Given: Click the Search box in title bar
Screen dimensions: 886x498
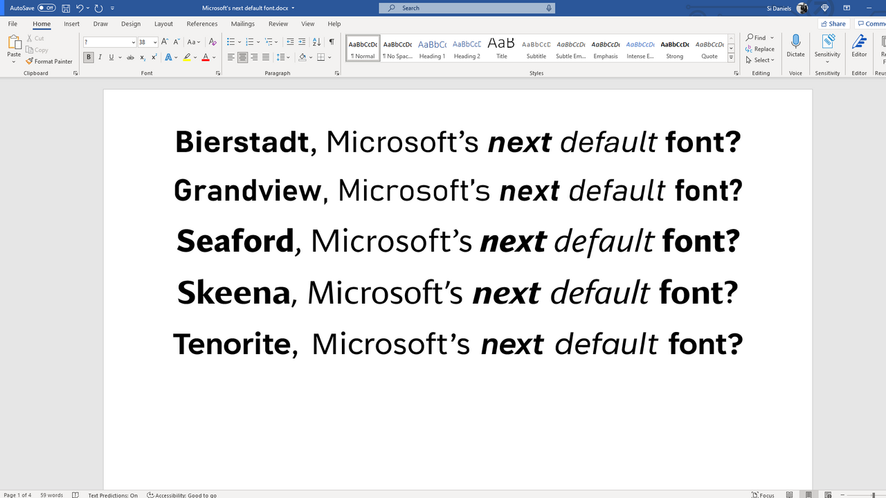Looking at the screenshot, I should point(467,8).
